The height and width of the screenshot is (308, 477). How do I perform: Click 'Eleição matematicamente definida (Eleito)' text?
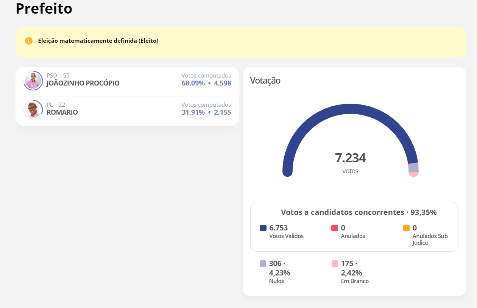(98, 41)
